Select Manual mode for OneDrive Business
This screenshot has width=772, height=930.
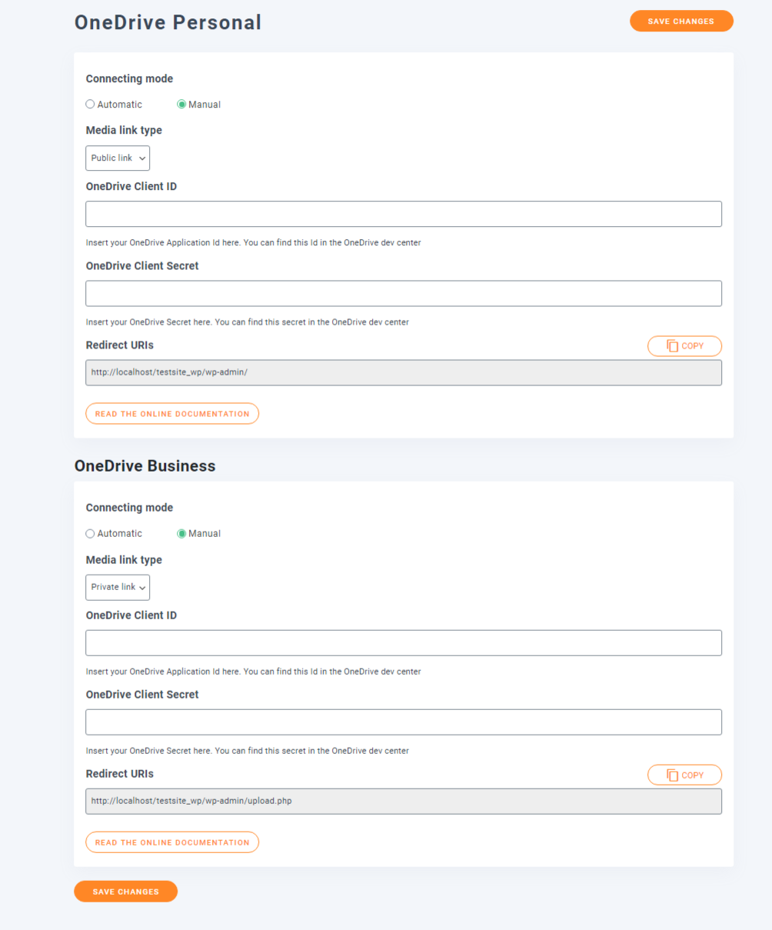181,534
